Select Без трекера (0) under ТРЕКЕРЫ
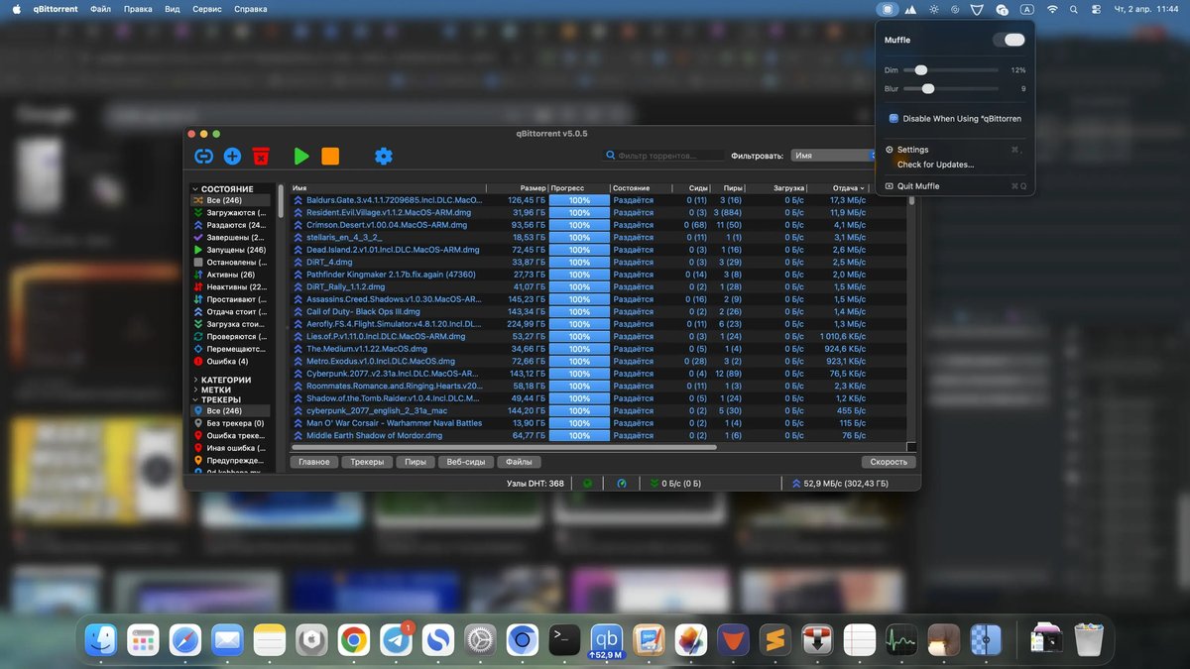Viewport: 1190px width, 669px height. click(x=233, y=422)
